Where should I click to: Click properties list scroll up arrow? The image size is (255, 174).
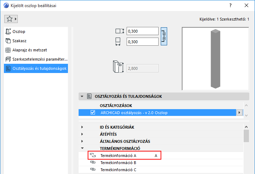click(246, 127)
